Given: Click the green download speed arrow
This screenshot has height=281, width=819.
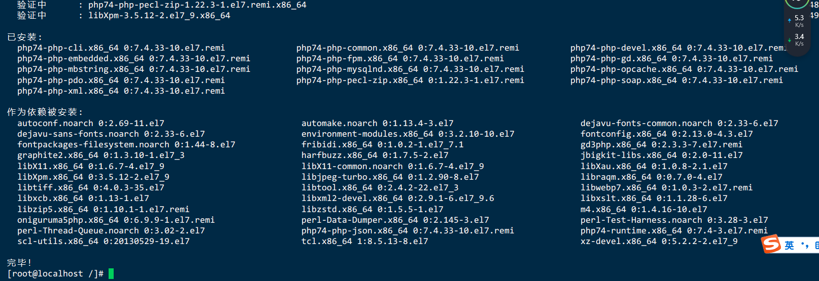Looking at the screenshot, I should coord(790,39).
